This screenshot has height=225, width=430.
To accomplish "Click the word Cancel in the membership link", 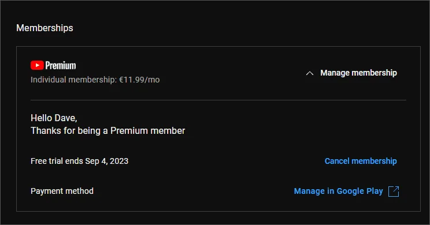I will coord(337,161).
